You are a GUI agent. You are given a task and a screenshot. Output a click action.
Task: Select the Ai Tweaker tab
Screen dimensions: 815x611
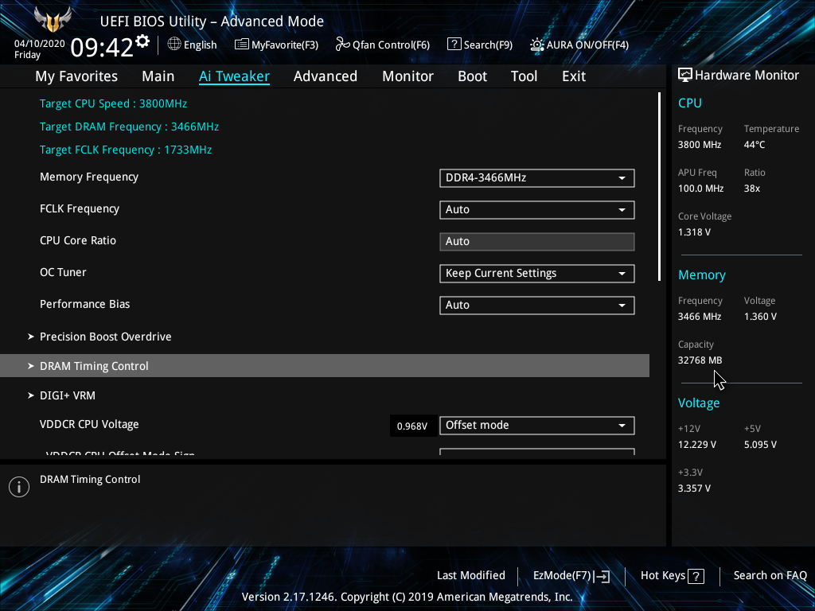pos(234,76)
